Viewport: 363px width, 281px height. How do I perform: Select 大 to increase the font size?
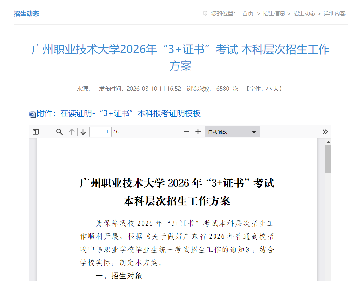click(x=275, y=89)
